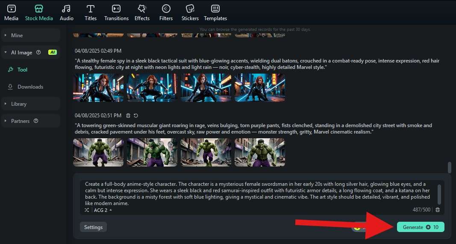Click the 04/08/2025 02:51 PM timestamp
Screen dimensions: 456x244
(x=98, y=116)
